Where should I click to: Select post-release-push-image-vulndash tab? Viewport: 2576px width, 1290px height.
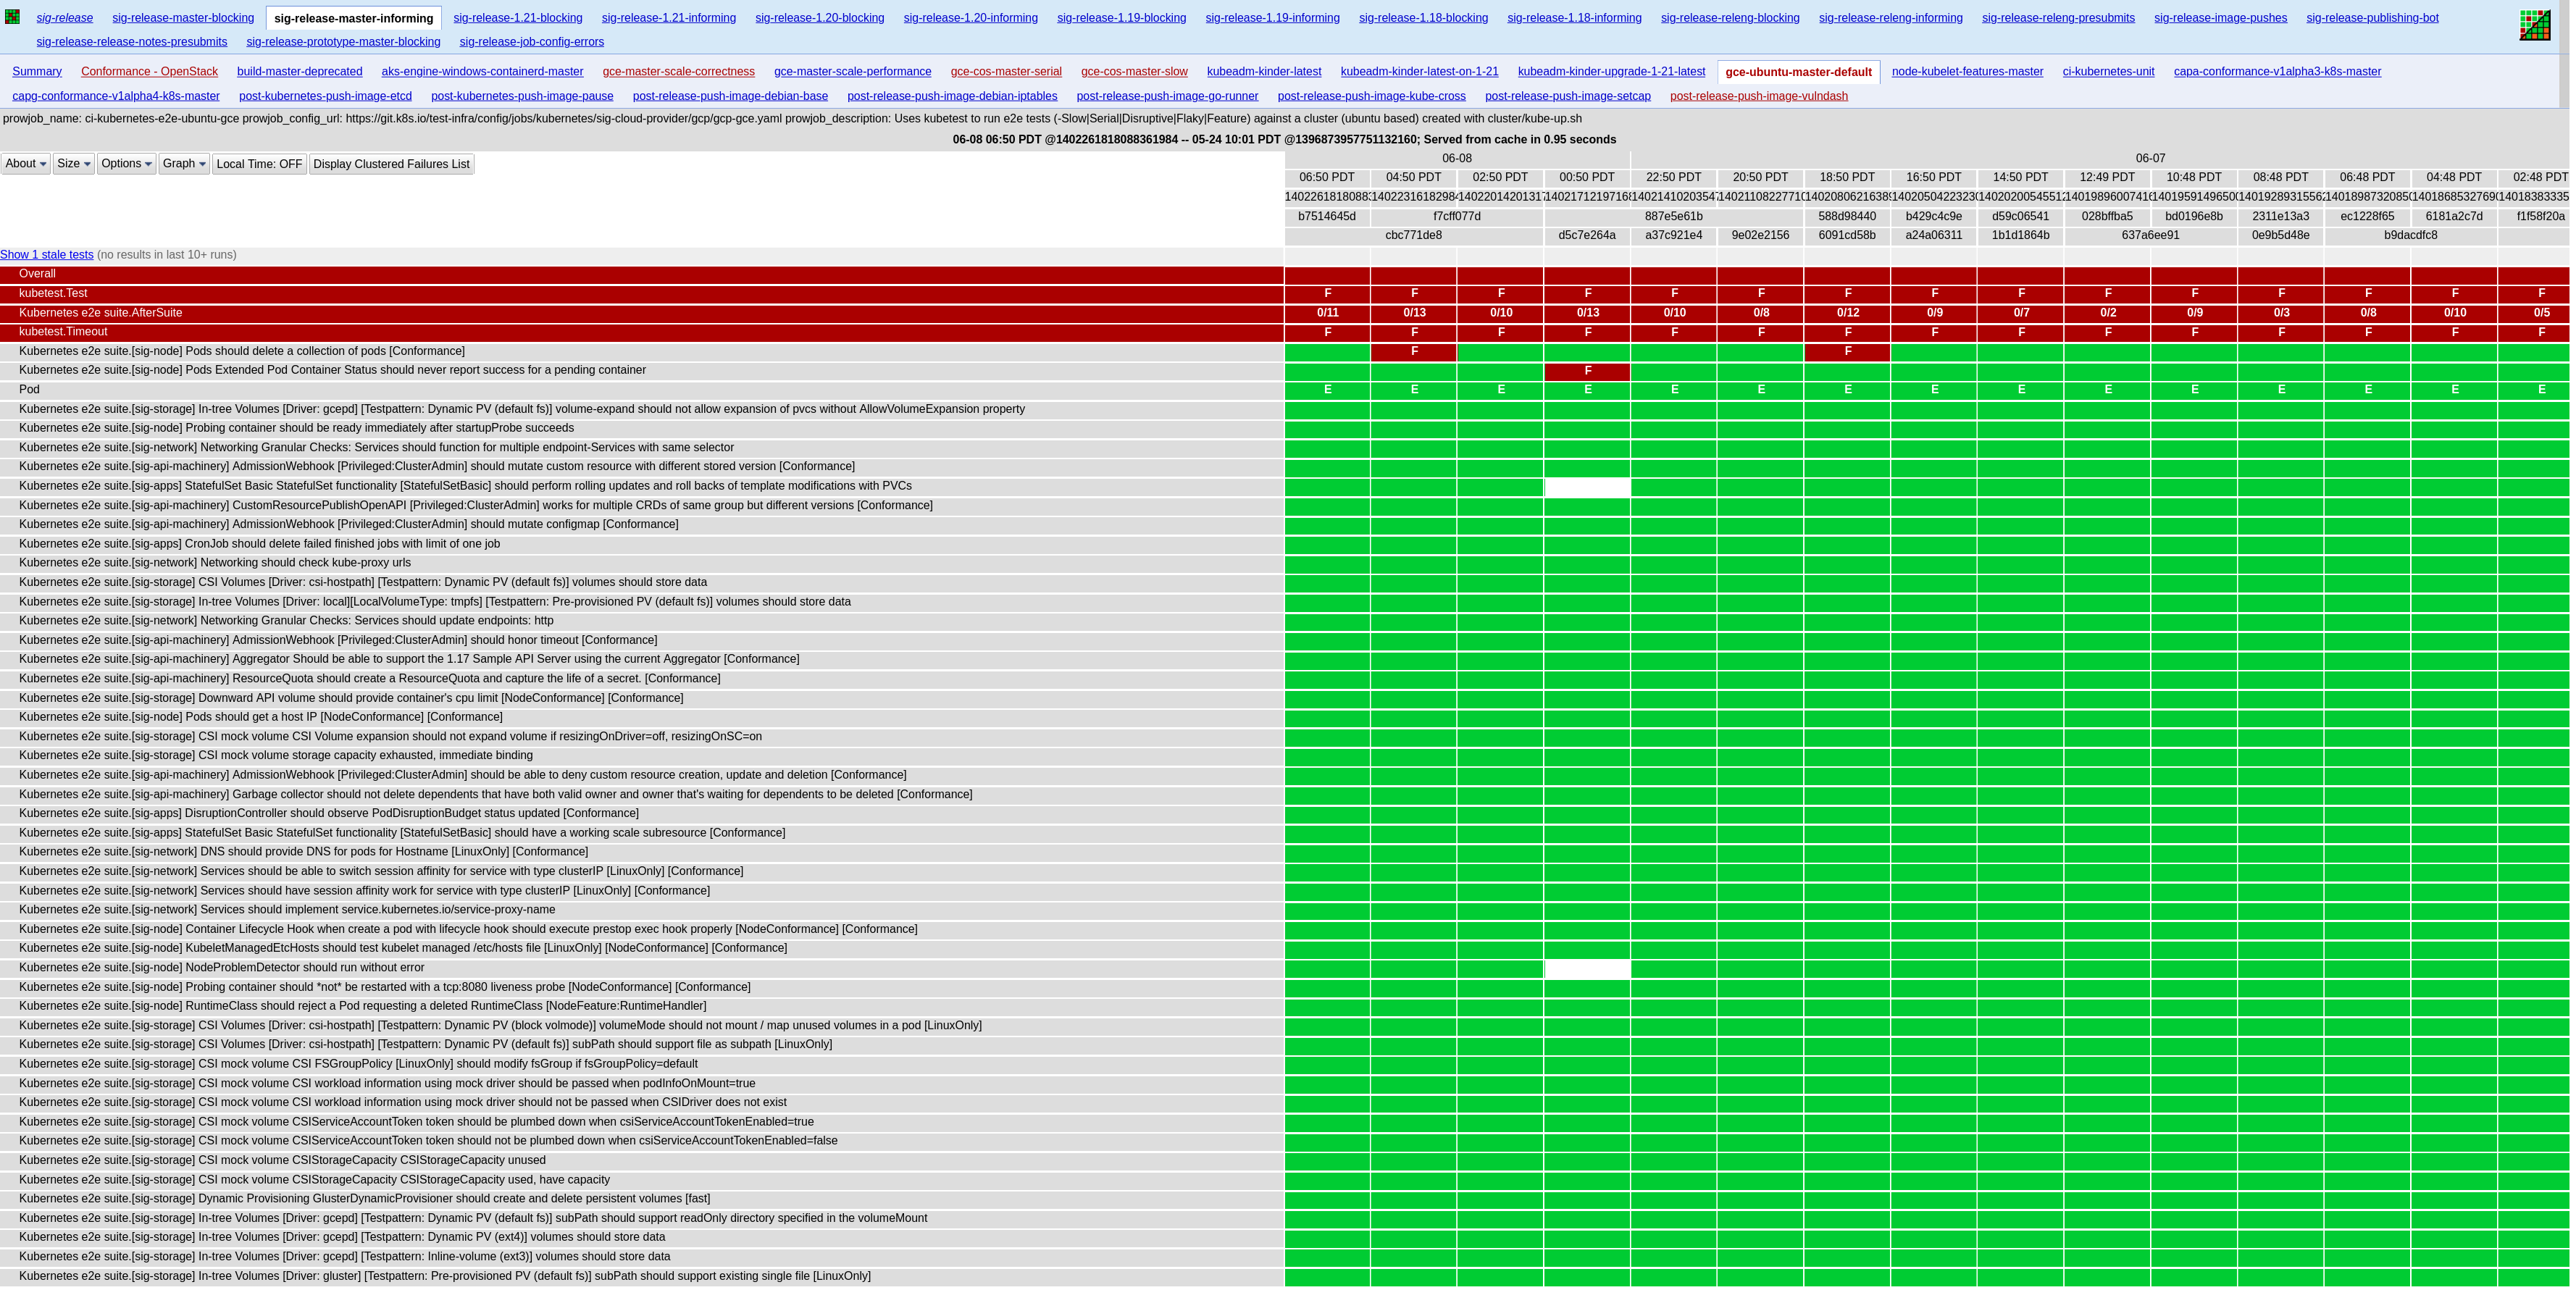point(1758,96)
